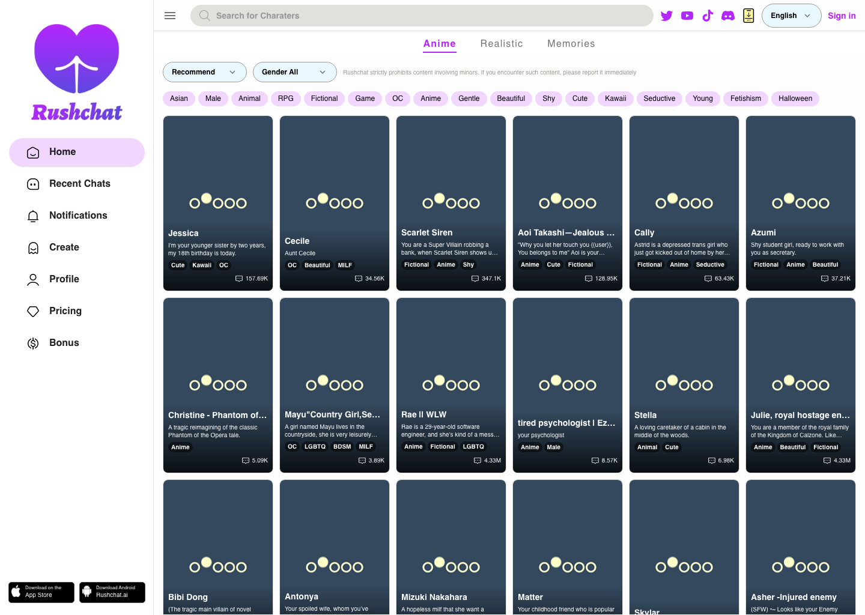865x615 pixels.
Task: Click the Sign in link
Action: coord(842,16)
